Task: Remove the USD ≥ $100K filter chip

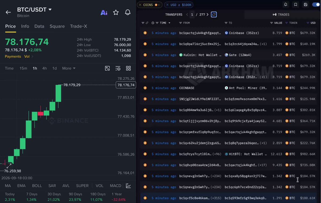Action: click(167, 5)
